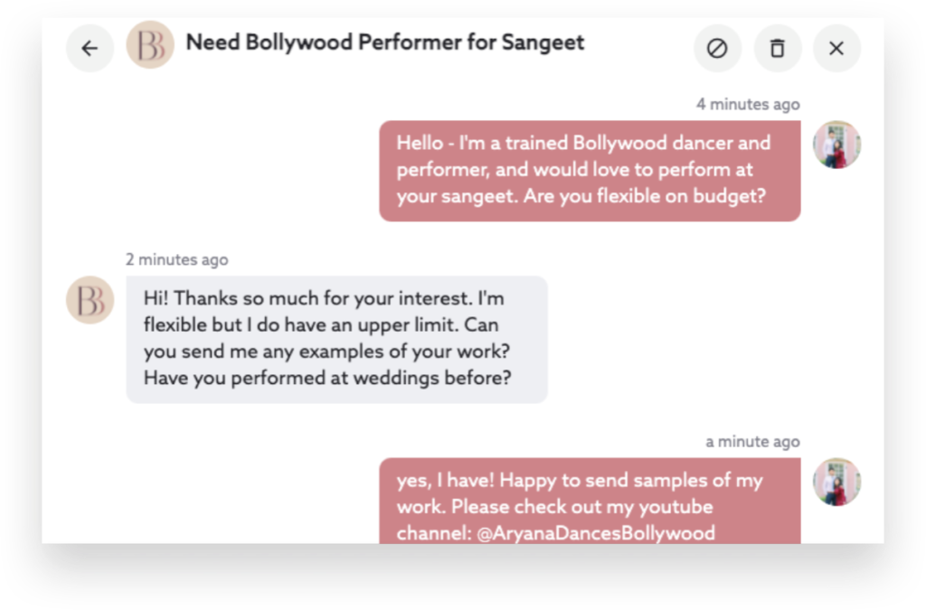Click the title 'Need Bollywood Performer for Sangeet'

coord(385,42)
